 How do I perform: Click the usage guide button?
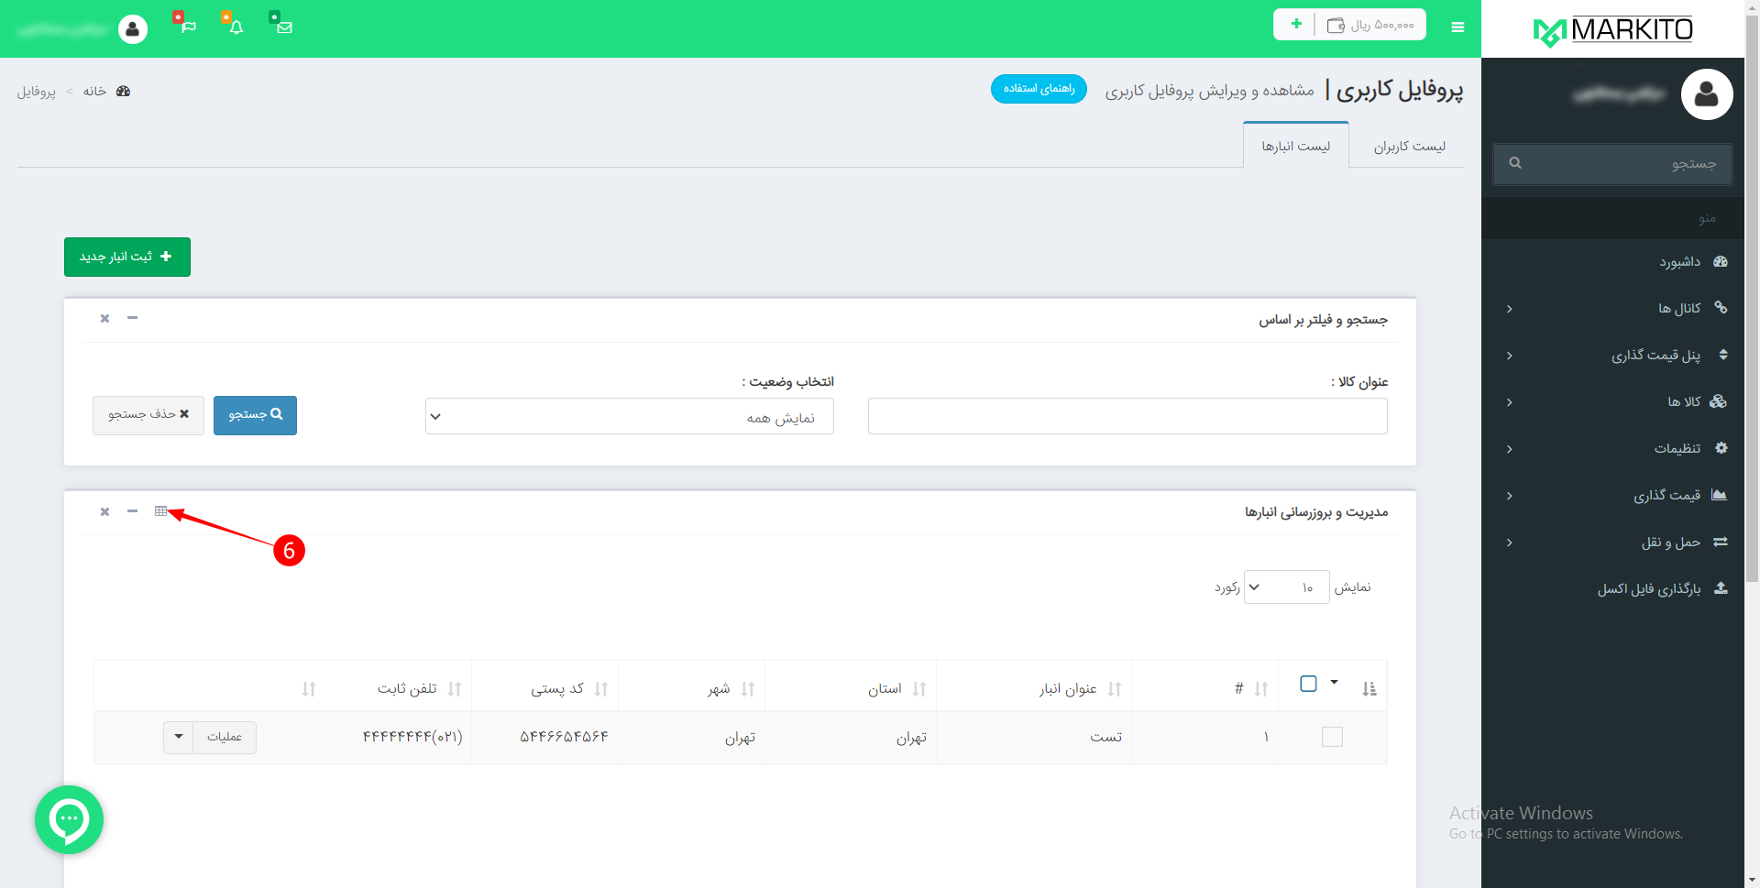1039,89
